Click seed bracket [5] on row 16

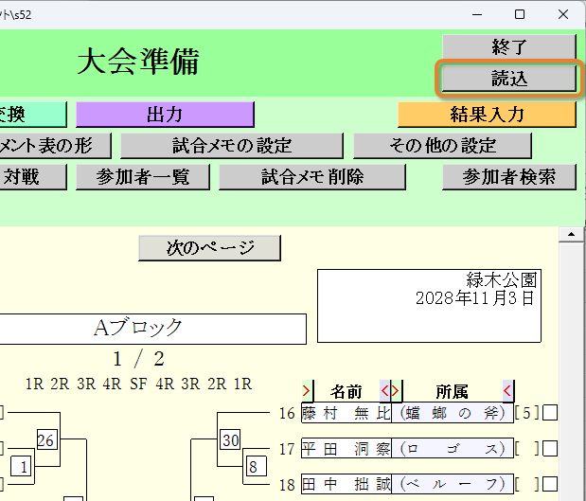tap(527, 413)
